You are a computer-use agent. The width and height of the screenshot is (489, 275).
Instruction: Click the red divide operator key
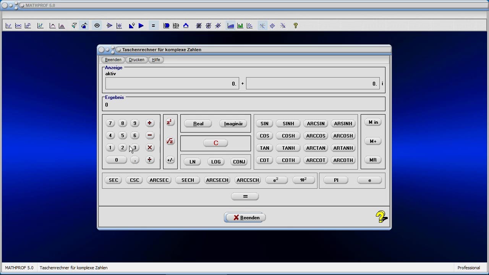coord(150,160)
